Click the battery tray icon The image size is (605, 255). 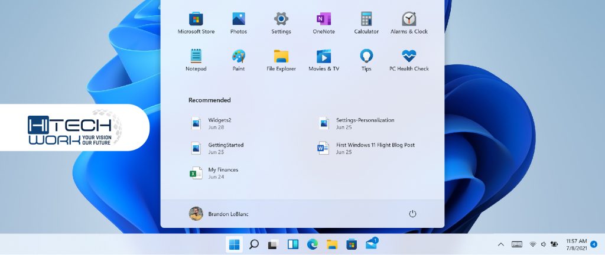(554, 244)
